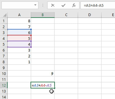
Task: Select row 9 header
Action: (4, 68)
